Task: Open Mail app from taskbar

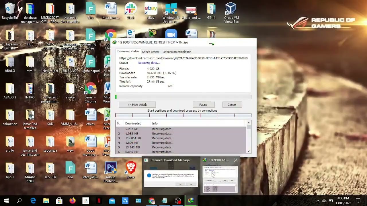Action: (112, 201)
